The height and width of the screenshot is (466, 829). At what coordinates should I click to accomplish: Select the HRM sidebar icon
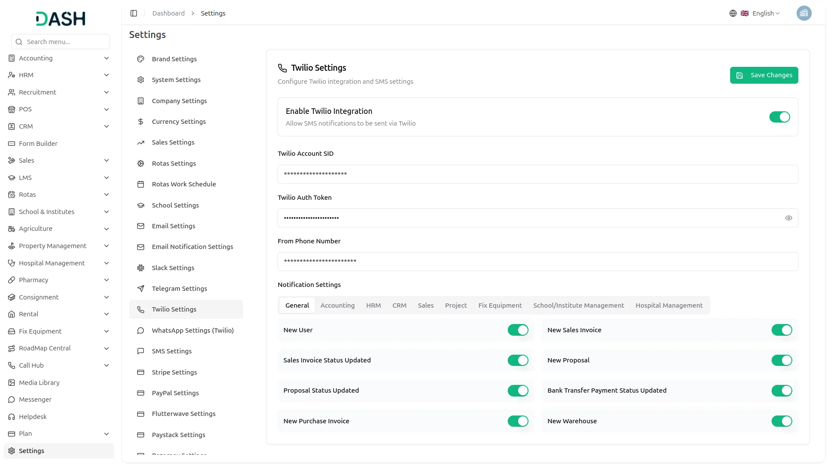(x=11, y=75)
